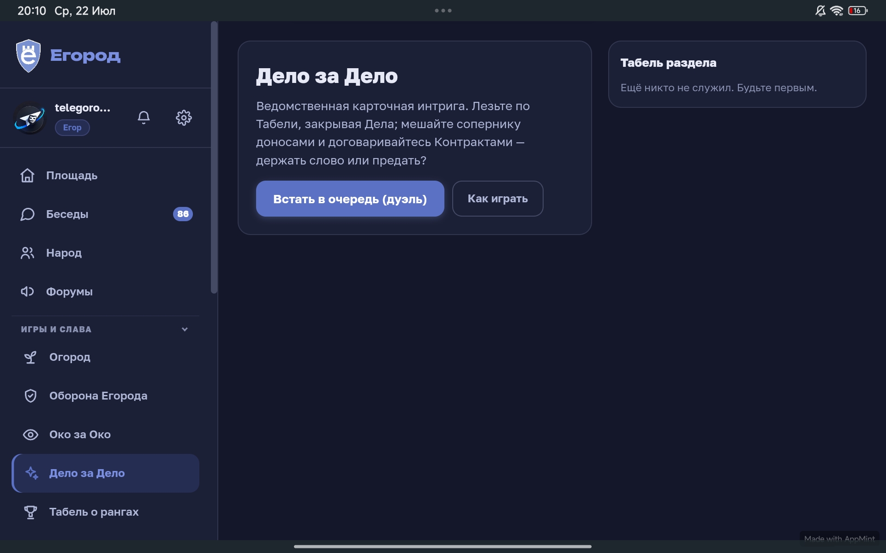Click the Беседы chat bubble icon
The image size is (886, 553).
pyautogui.click(x=27, y=214)
